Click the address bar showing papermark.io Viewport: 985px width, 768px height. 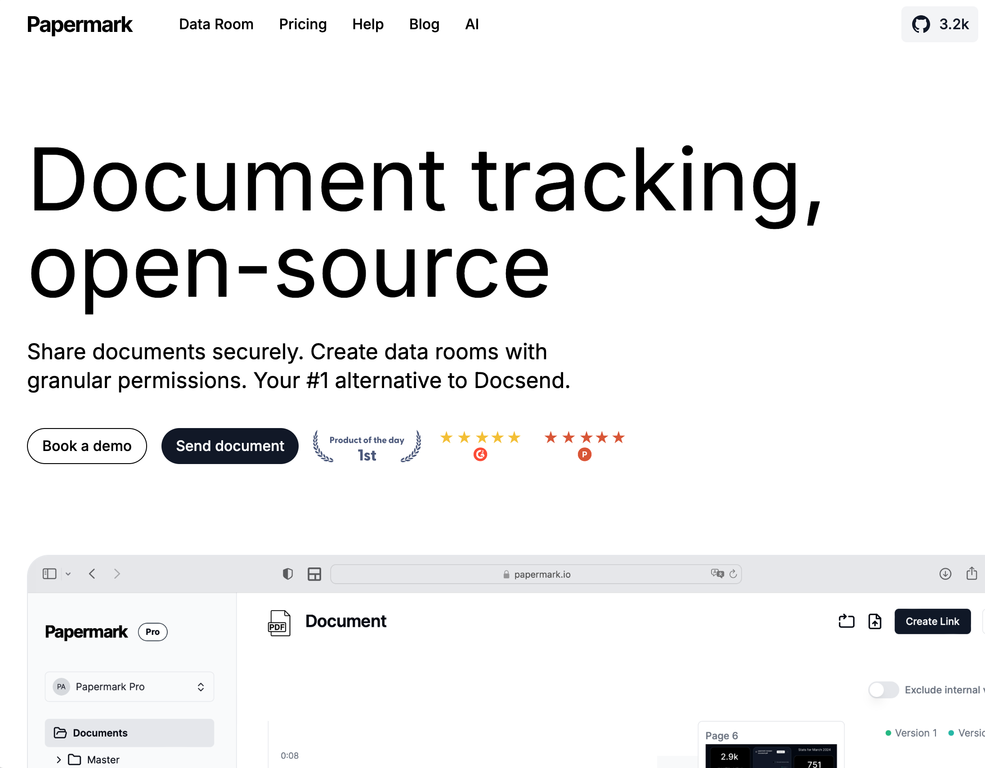click(x=537, y=574)
